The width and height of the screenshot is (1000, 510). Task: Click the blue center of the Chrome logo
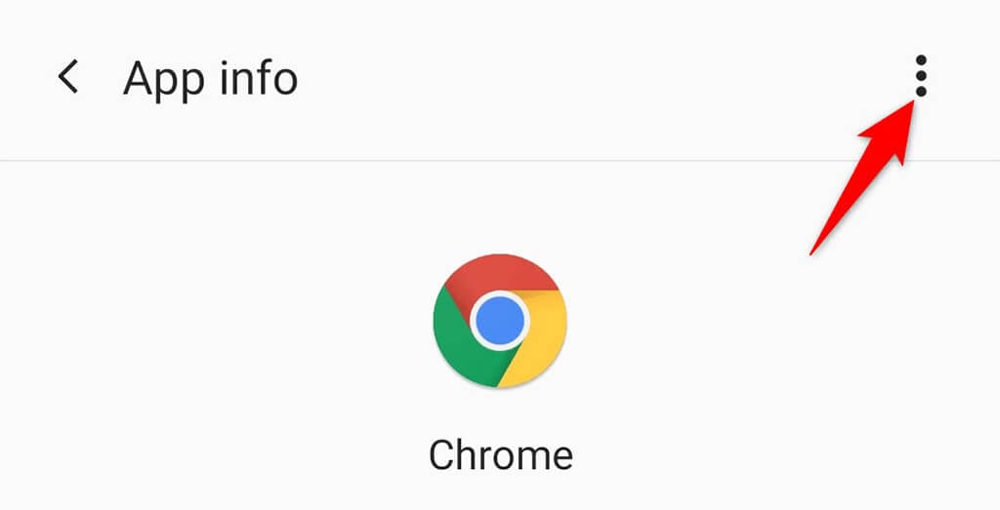click(500, 321)
